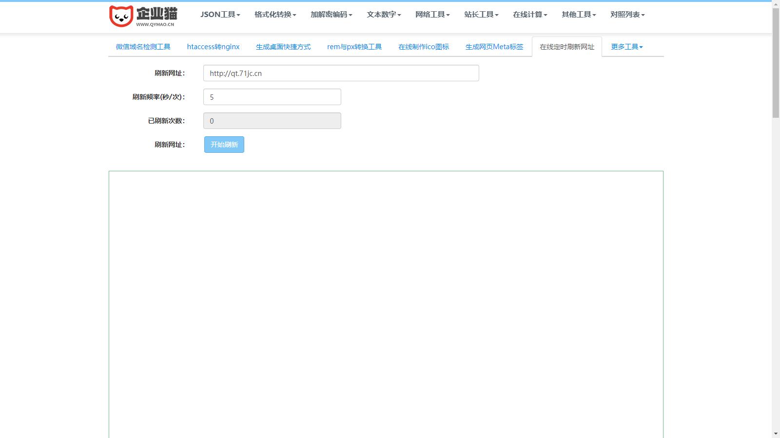
Task: Click the 刷新频率 seconds input field
Action: (x=272, y=97)
